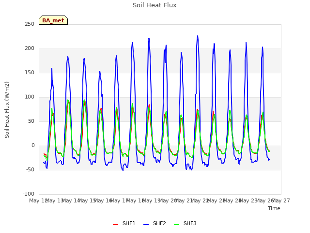Click the May 12 x-axis tick label
Viewport: 310px width, 233px height.
click(x=38, y=201)
